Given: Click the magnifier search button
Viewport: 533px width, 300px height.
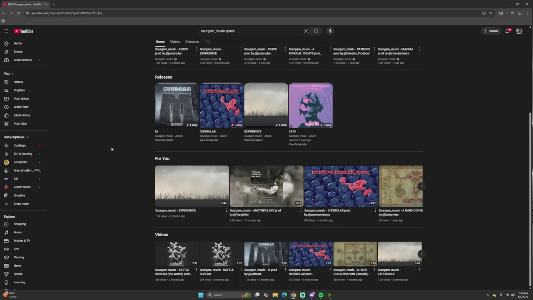Looking at the screenshot, I should click(316, 31).
